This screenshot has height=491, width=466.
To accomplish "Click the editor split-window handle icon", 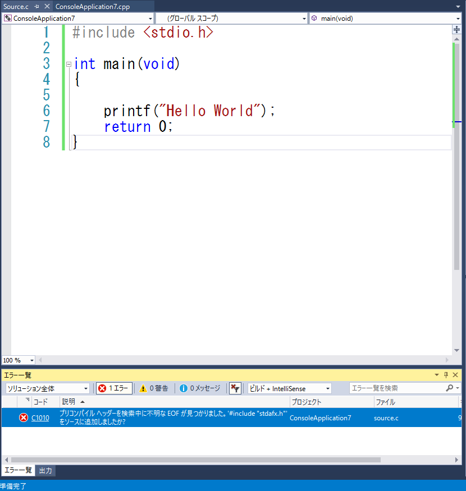I will (x=456, y=30).
